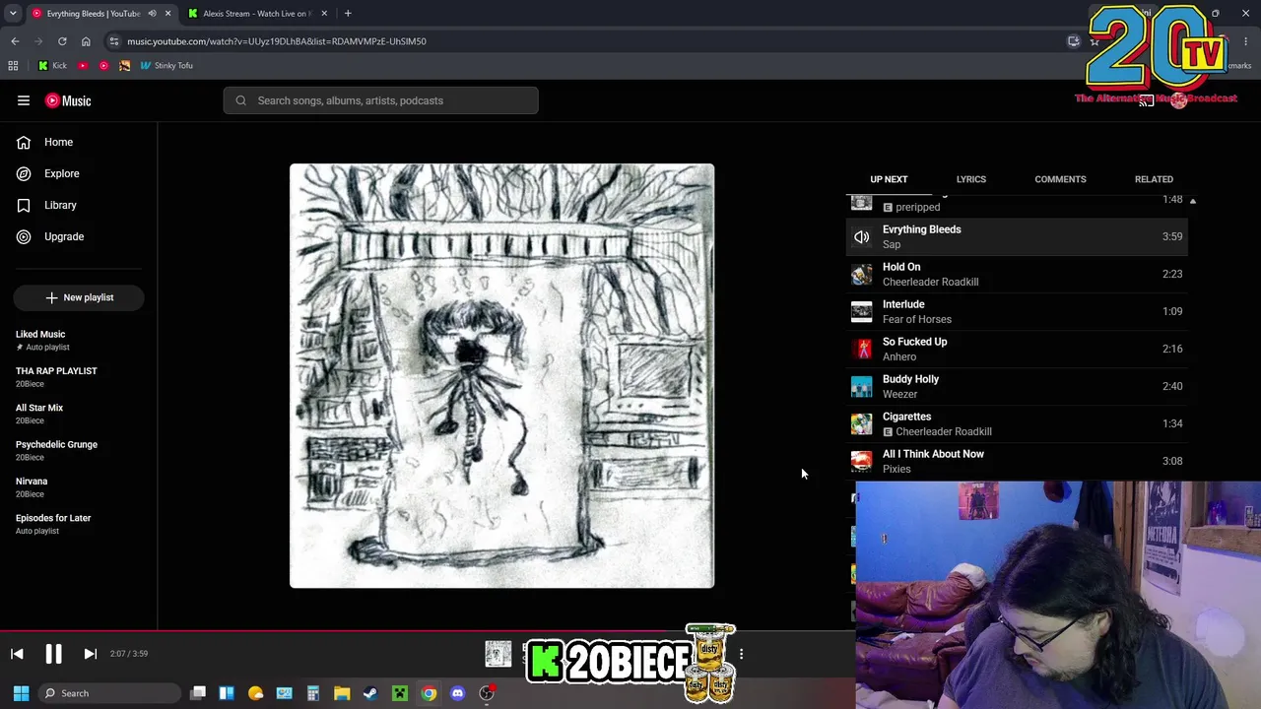This screenshot has width=1261, height=709.
Task: Pause the current song
Action: [x=53, y=654]
